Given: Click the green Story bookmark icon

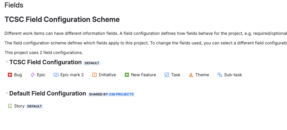Looking at the screenshot, I should [10, 106].
